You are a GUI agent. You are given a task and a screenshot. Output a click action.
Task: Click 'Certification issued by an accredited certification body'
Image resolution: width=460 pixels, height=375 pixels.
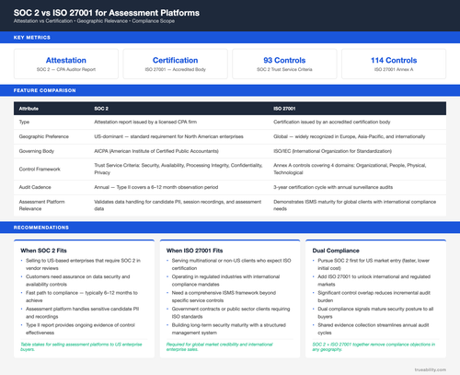(332, 122)
